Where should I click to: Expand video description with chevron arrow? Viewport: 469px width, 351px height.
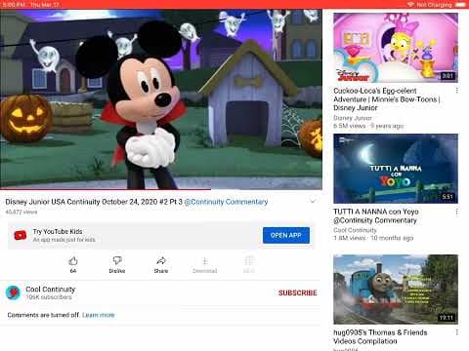(x=313, y=200)
